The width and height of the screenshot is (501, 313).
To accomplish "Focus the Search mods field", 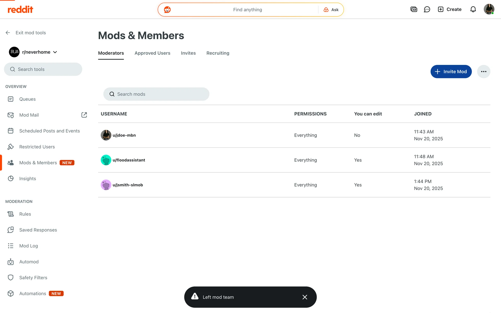I will pos(157,94).
